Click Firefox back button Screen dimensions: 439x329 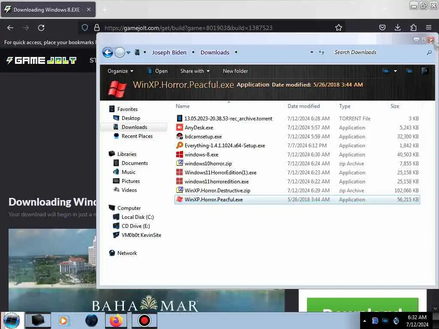tap(10, 28)
